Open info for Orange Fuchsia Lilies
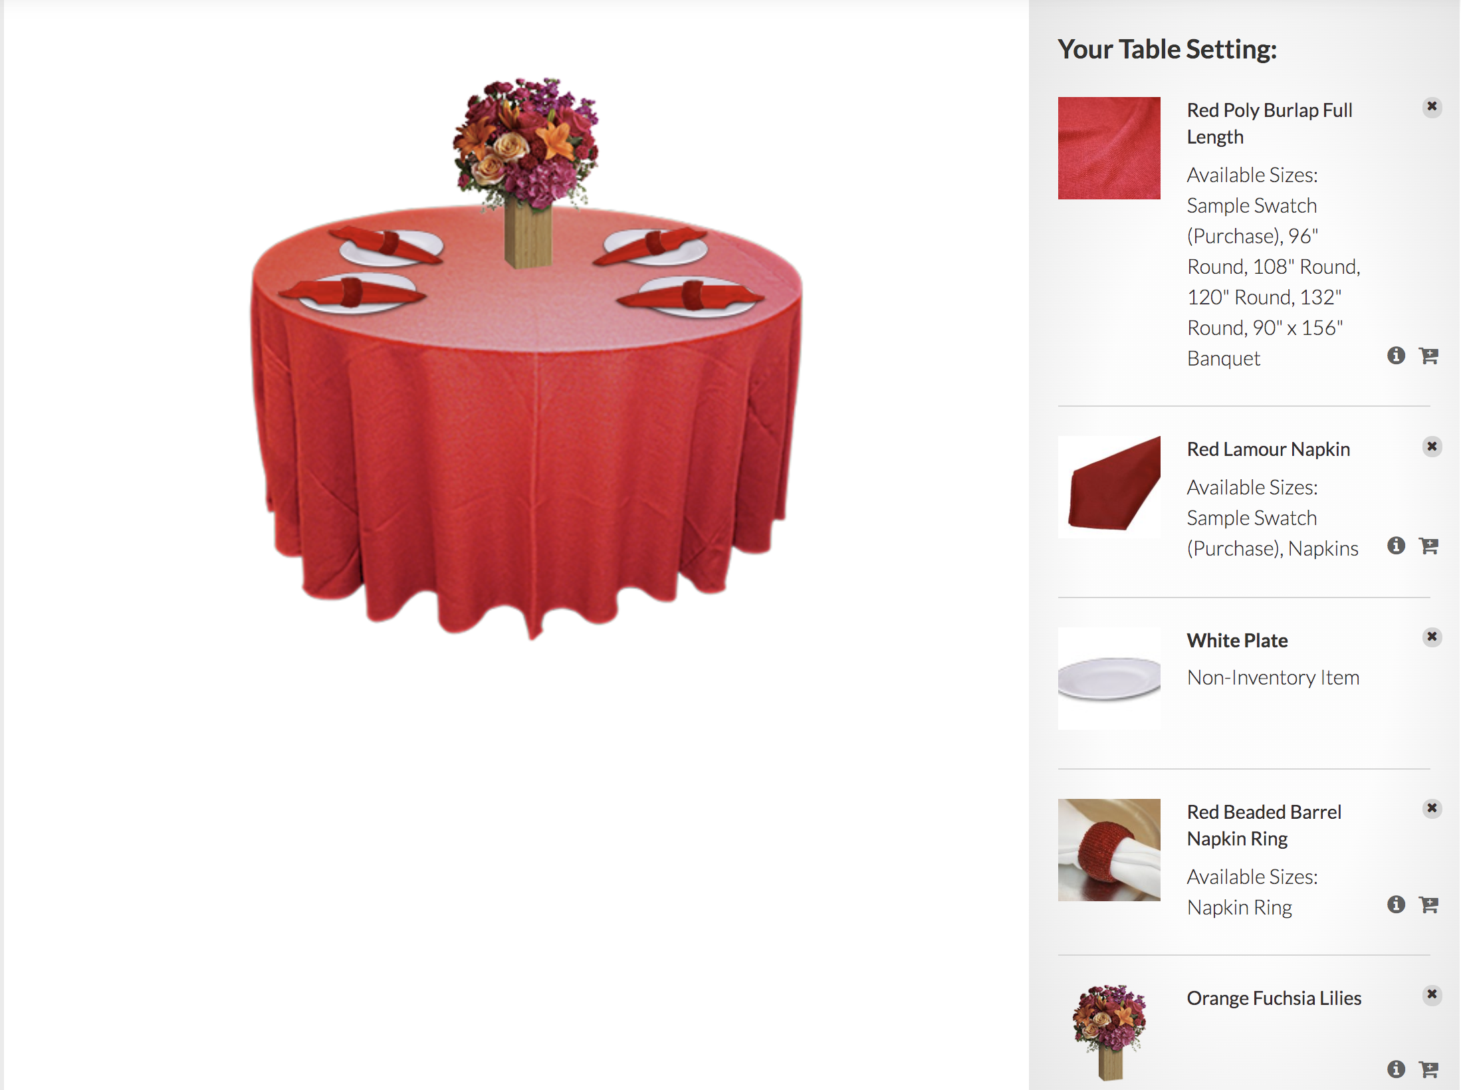Screen dimensions: 1461x1090 (1396, 1069)
